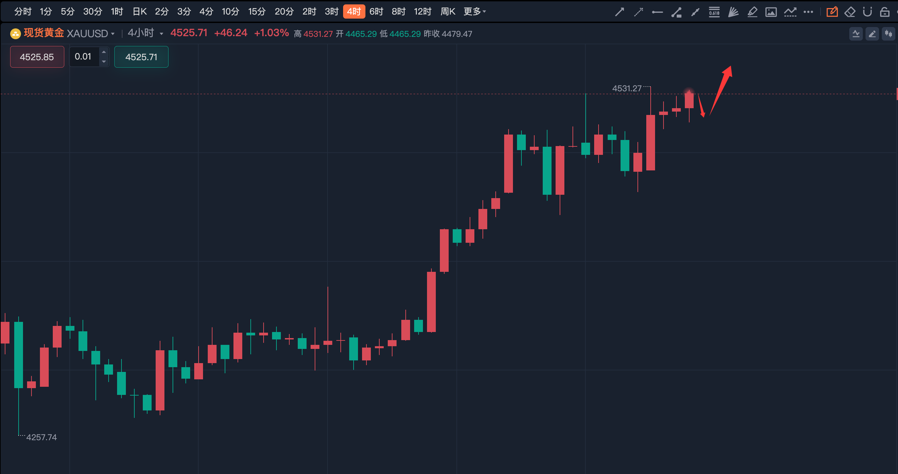Screen dimensions: 898x474
Task: Select the Gann fan lines tool
Action: tap(733, 12)
